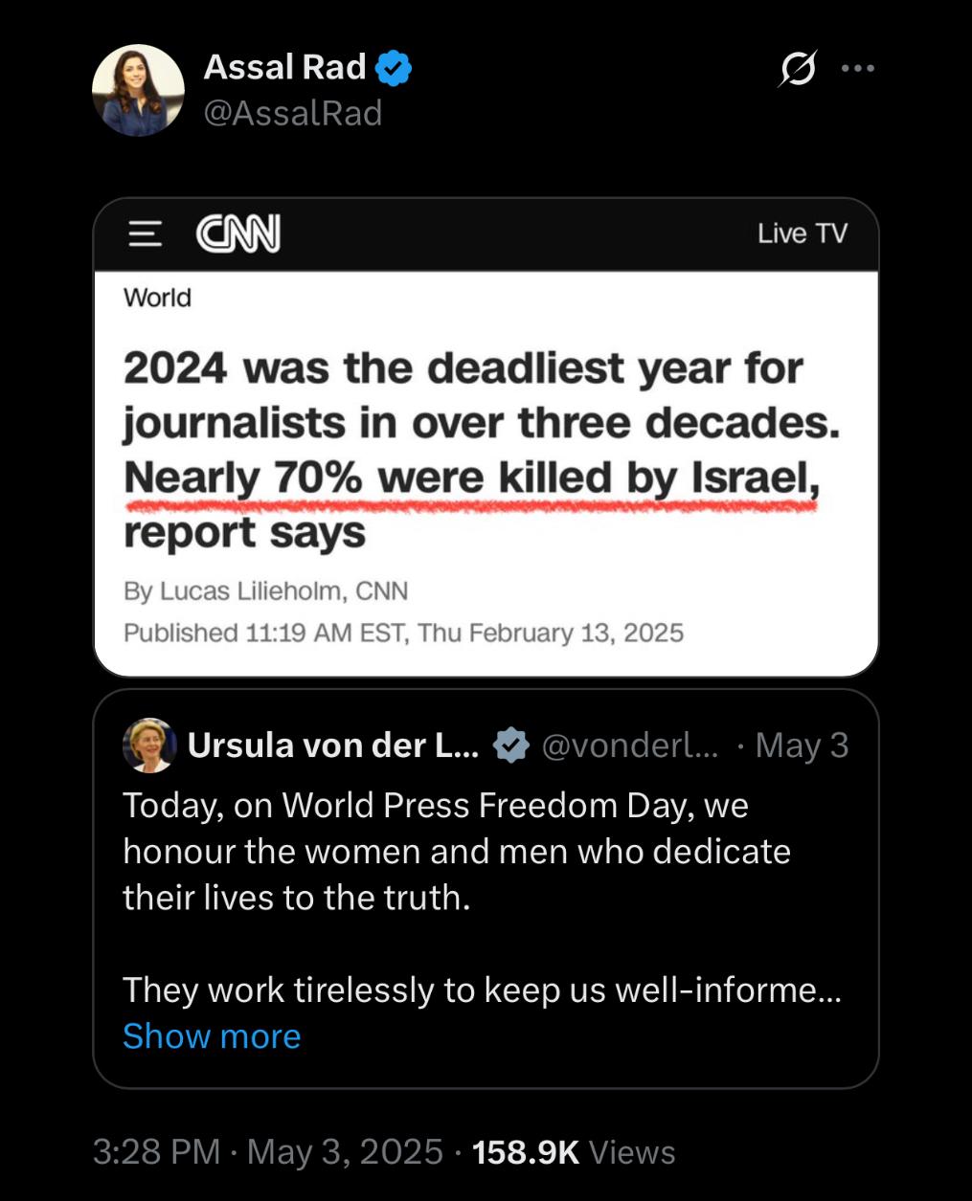Select Live TV in CNN header
This screenshot has width=972, height=1201.
point(802,234)
